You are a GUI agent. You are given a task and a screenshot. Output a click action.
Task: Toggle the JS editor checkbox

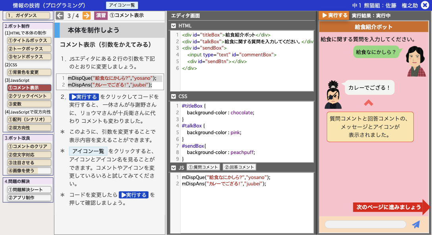click(174, 168)
